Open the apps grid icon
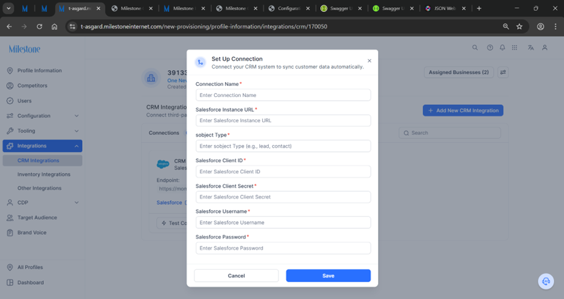The image size is (564, 299). coord(515,47)
